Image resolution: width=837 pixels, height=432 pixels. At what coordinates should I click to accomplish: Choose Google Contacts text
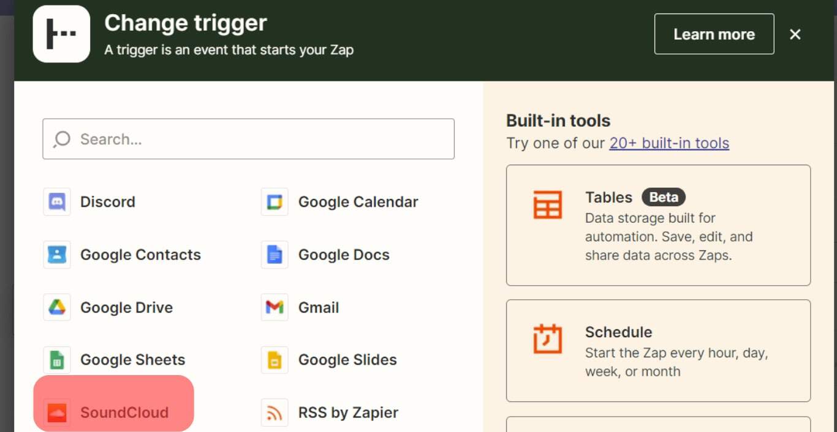140,255
